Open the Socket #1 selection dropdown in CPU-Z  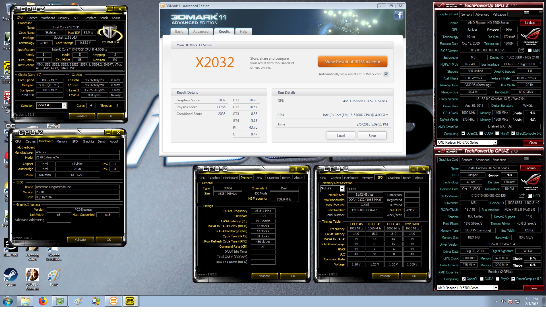pyautogui.click(x=64, y=105)
